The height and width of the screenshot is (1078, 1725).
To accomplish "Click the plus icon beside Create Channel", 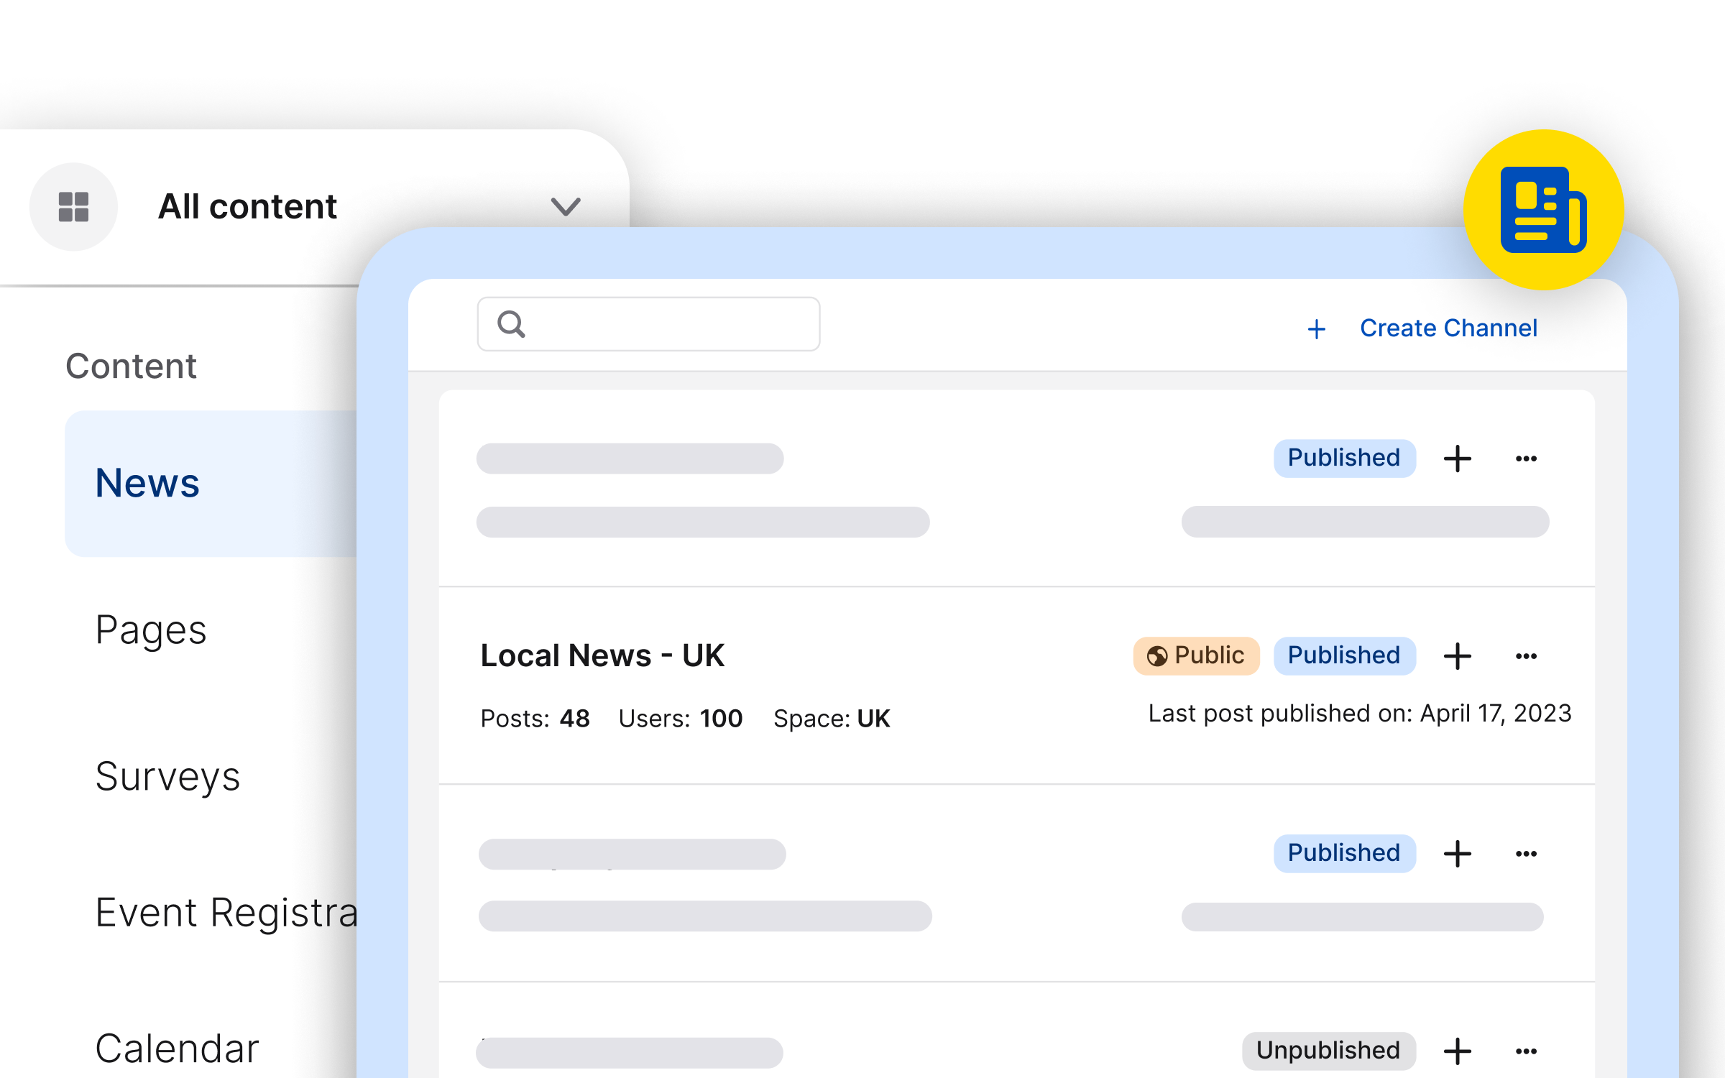I will click(x=1317, y=329).
